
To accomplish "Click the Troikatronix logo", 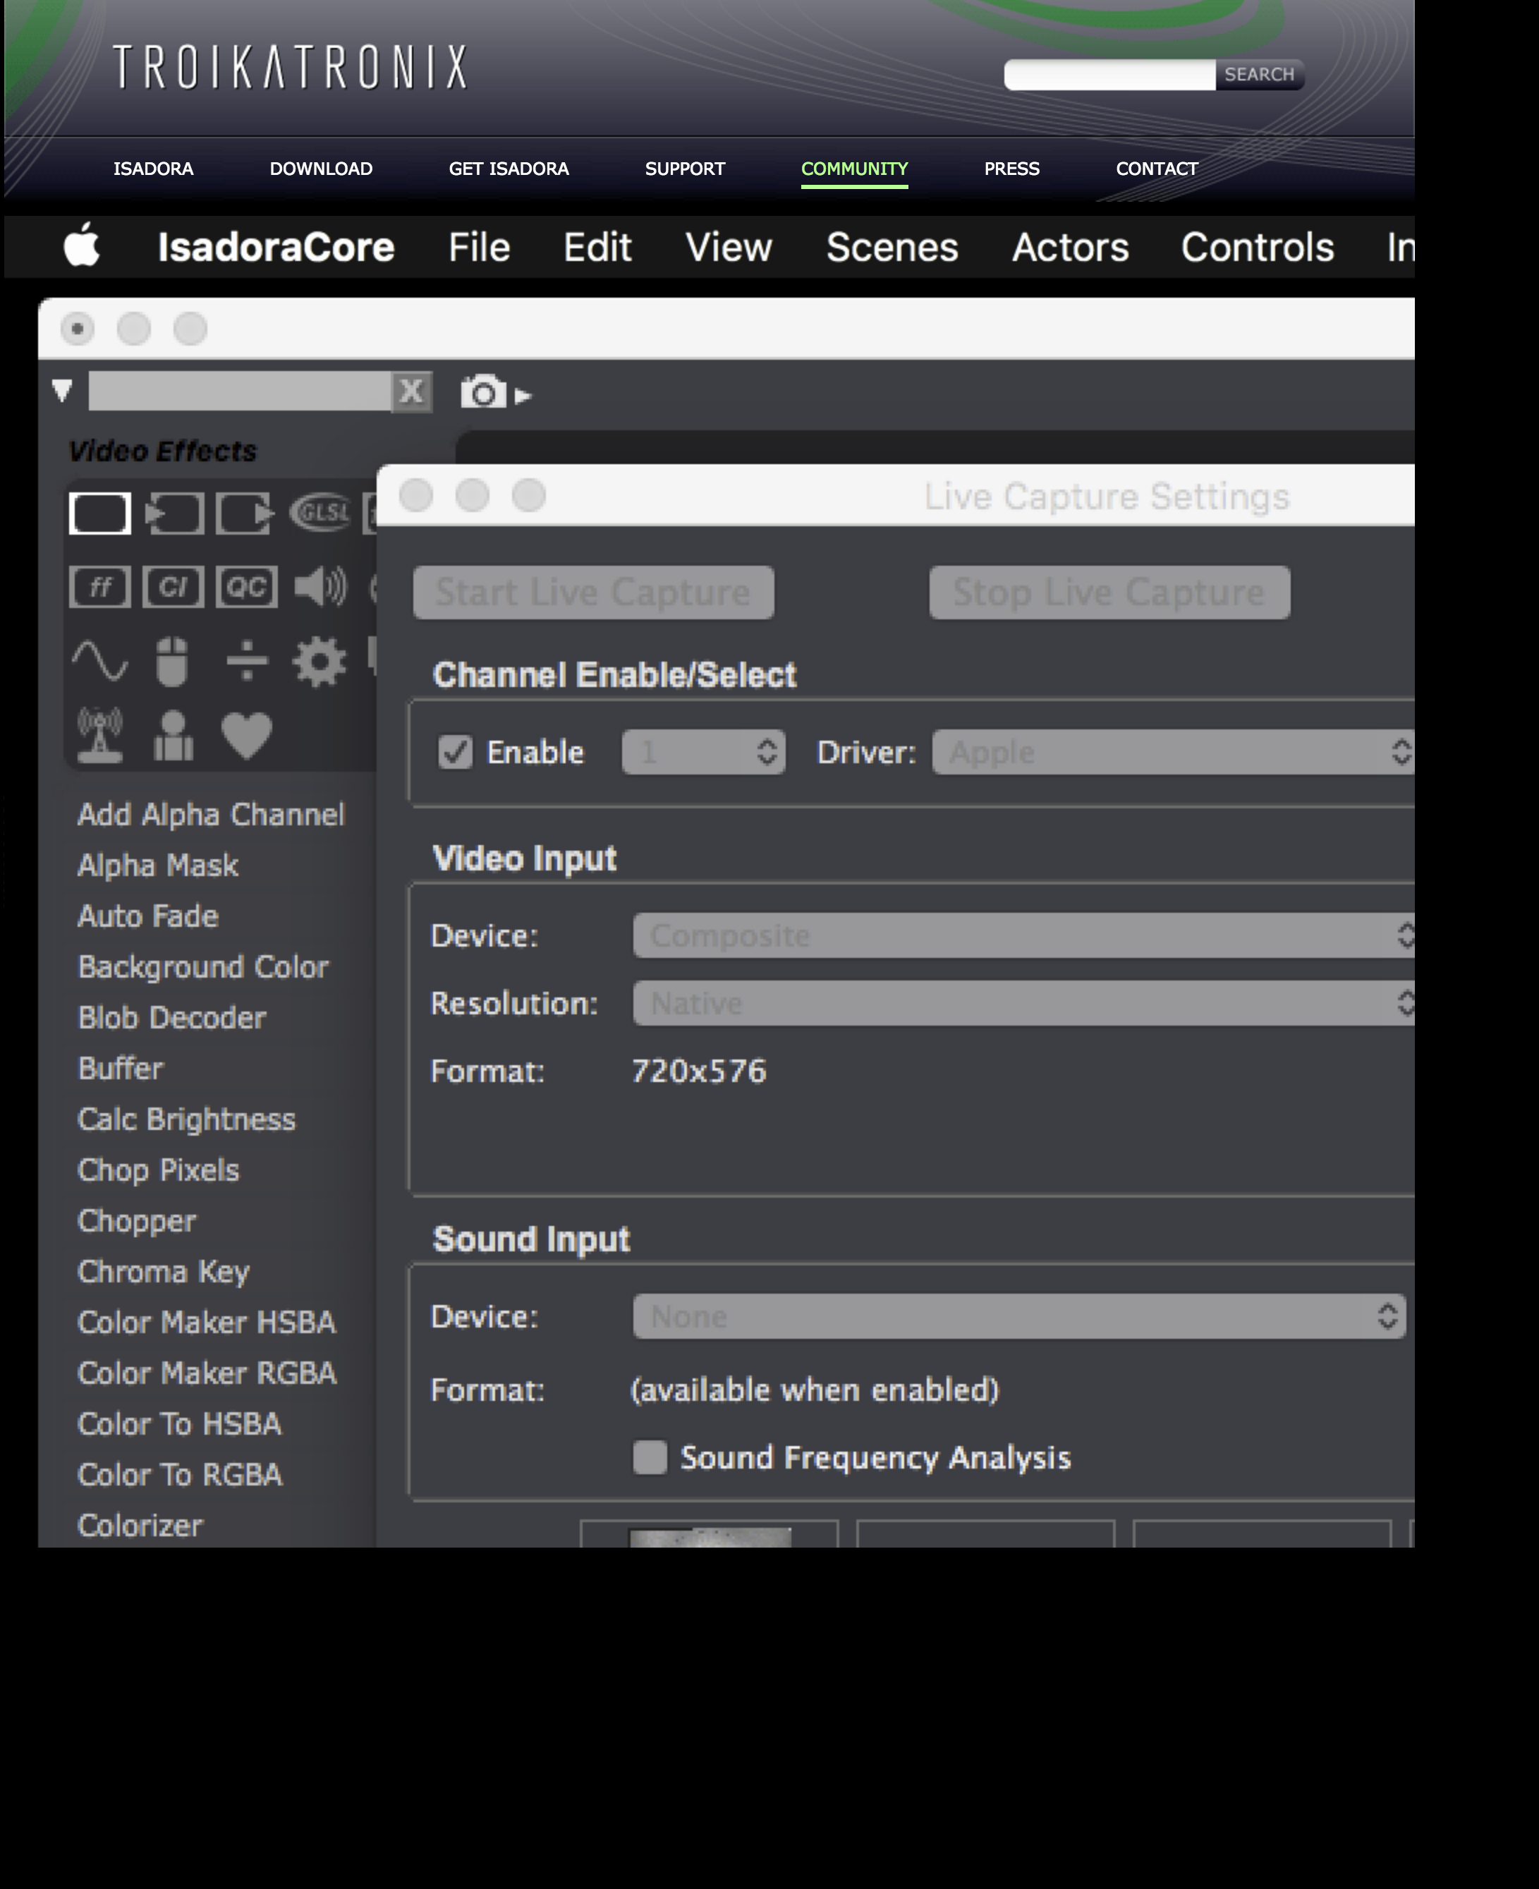I will point(290,66).
